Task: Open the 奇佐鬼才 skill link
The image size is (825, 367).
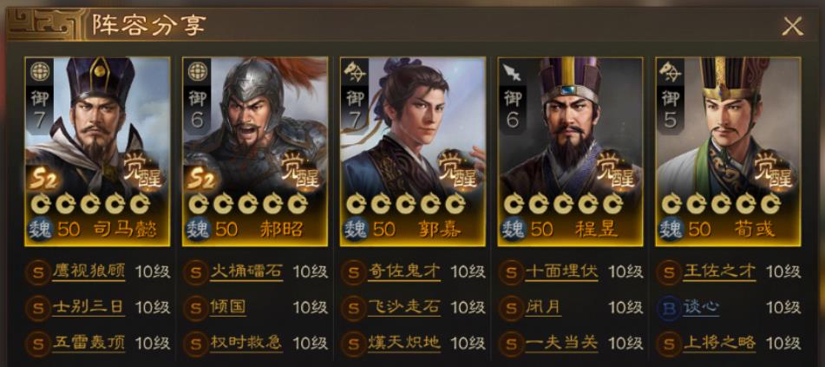Action: tap(403, 272)
